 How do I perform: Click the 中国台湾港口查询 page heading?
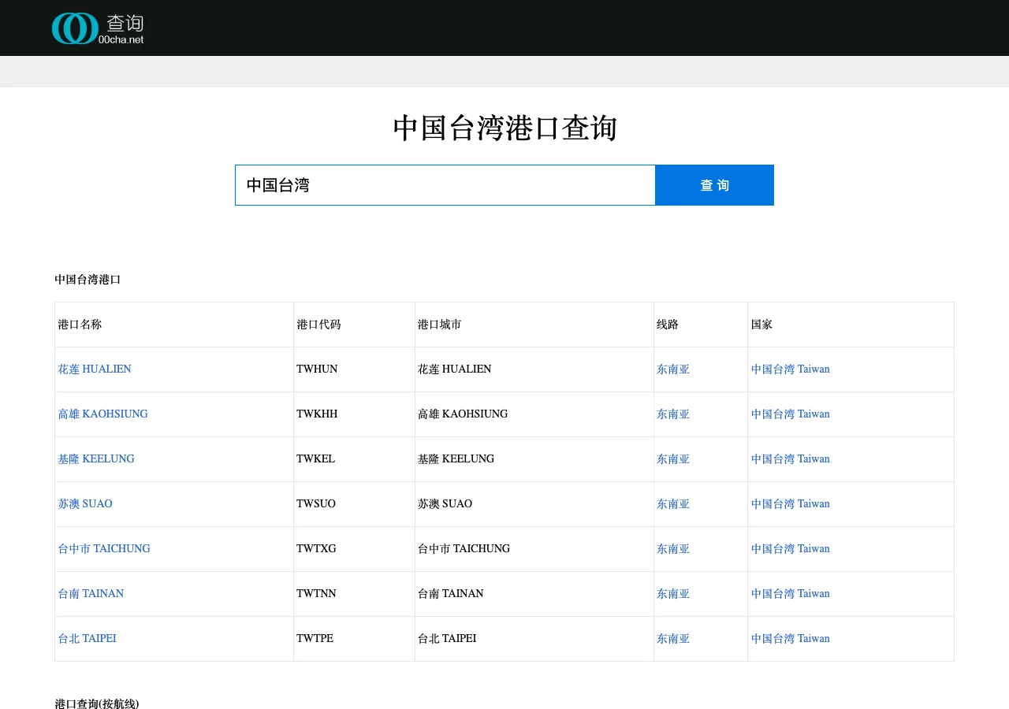[x=504, y=128]
